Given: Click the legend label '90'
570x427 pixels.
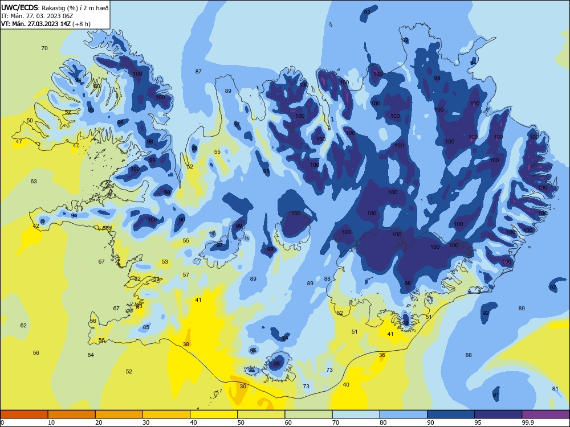Looking at the screenshot, I should (x=431, y=422).
